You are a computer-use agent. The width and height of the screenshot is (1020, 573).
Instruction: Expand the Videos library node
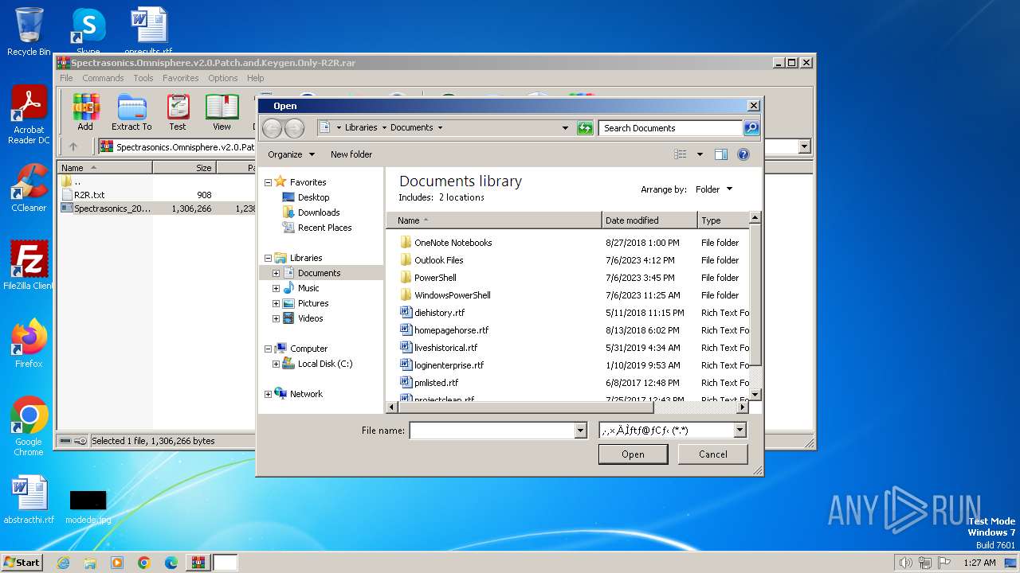277,318
